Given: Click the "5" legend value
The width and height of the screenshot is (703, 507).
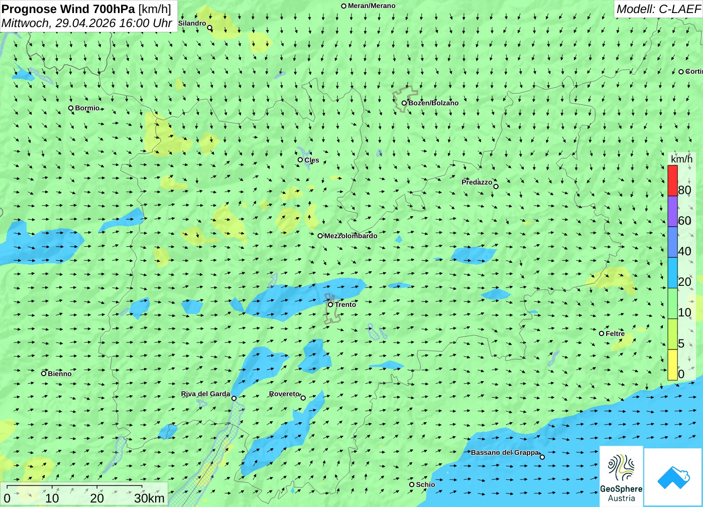Looking at the screenshot, I should click(x=681, y=344).
